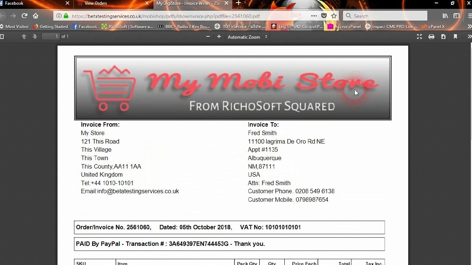Screen dimensions: 472x265
Task: Click the info@betatestingservices.co.uk email text
Action: pos(138,191)
